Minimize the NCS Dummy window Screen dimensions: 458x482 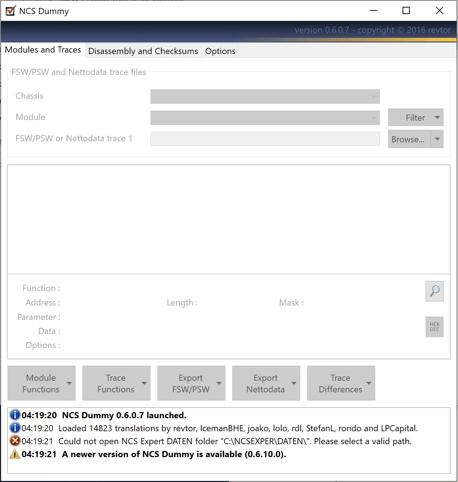pyautogui.click(x=373, y=11)
